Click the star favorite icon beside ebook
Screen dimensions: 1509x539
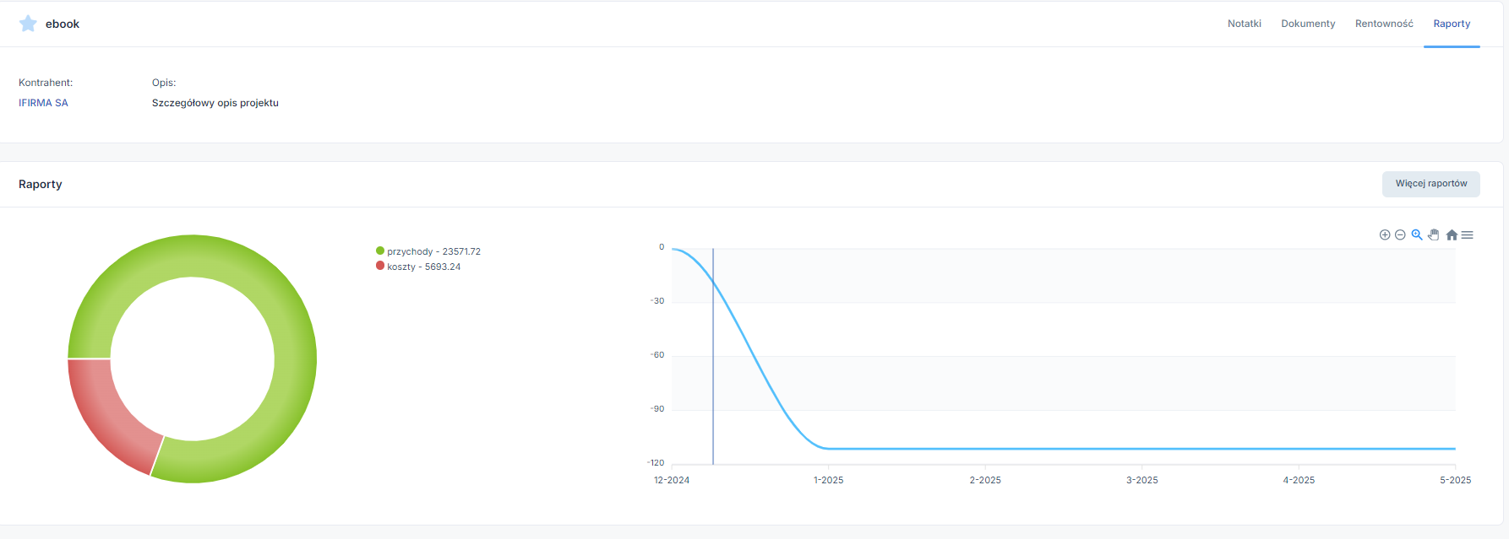[x=28, y=24]
